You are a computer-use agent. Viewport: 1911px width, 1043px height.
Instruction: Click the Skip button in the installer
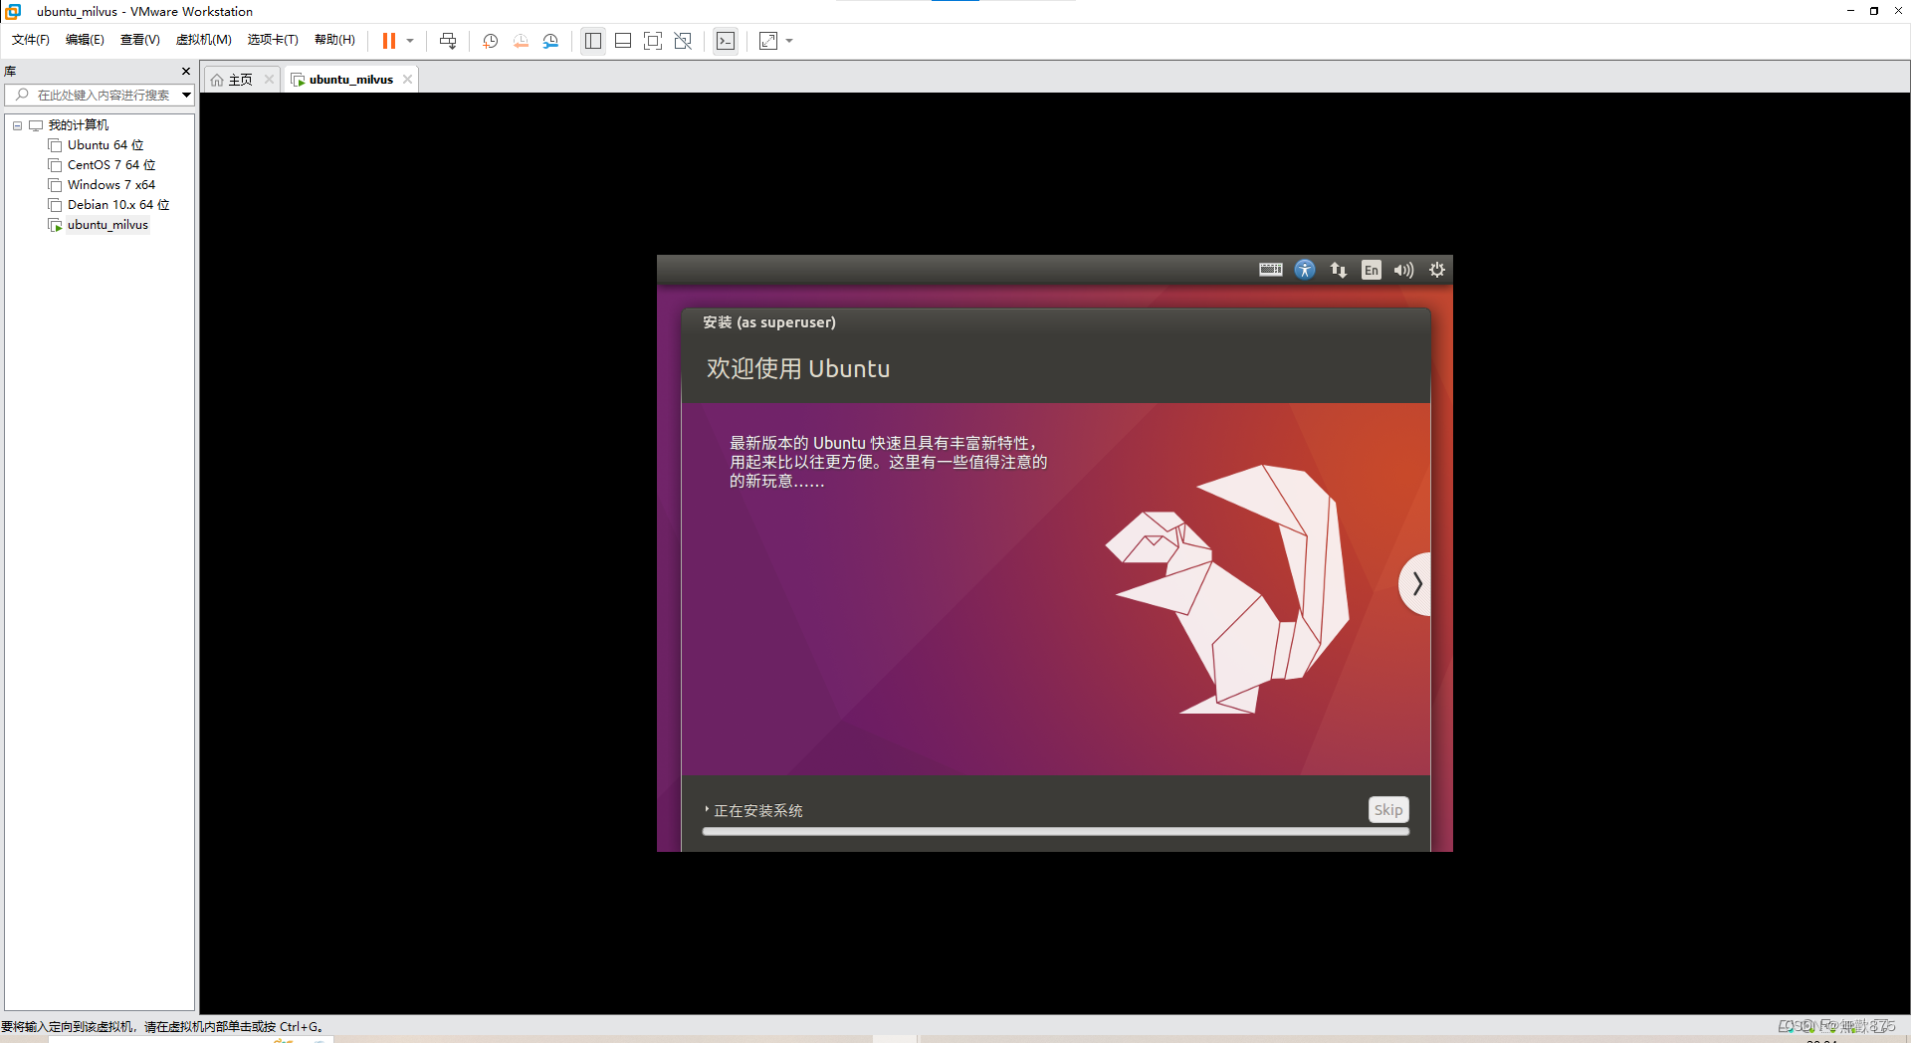pyautogui.click(x=1388, y=810)
